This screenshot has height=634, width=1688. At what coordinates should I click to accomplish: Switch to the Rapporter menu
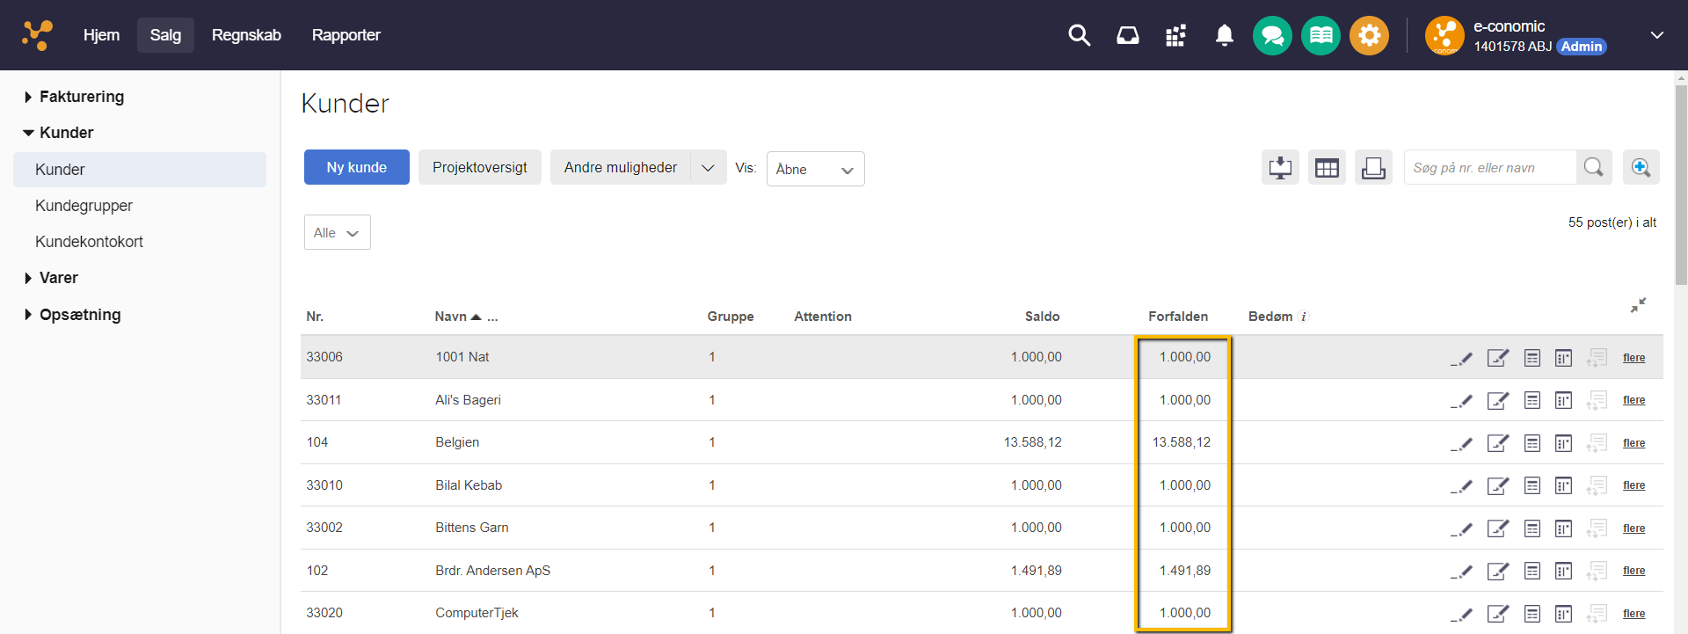click(346, 35)
